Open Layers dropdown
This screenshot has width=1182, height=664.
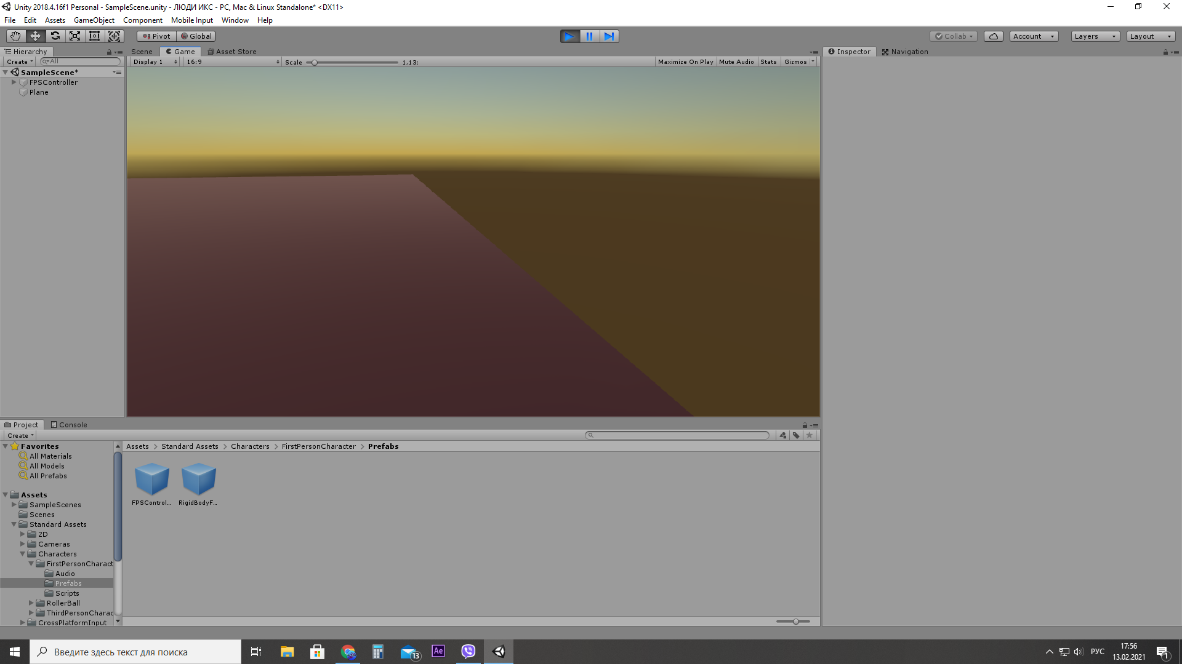pyautogui.click(x=1095, y=36)
